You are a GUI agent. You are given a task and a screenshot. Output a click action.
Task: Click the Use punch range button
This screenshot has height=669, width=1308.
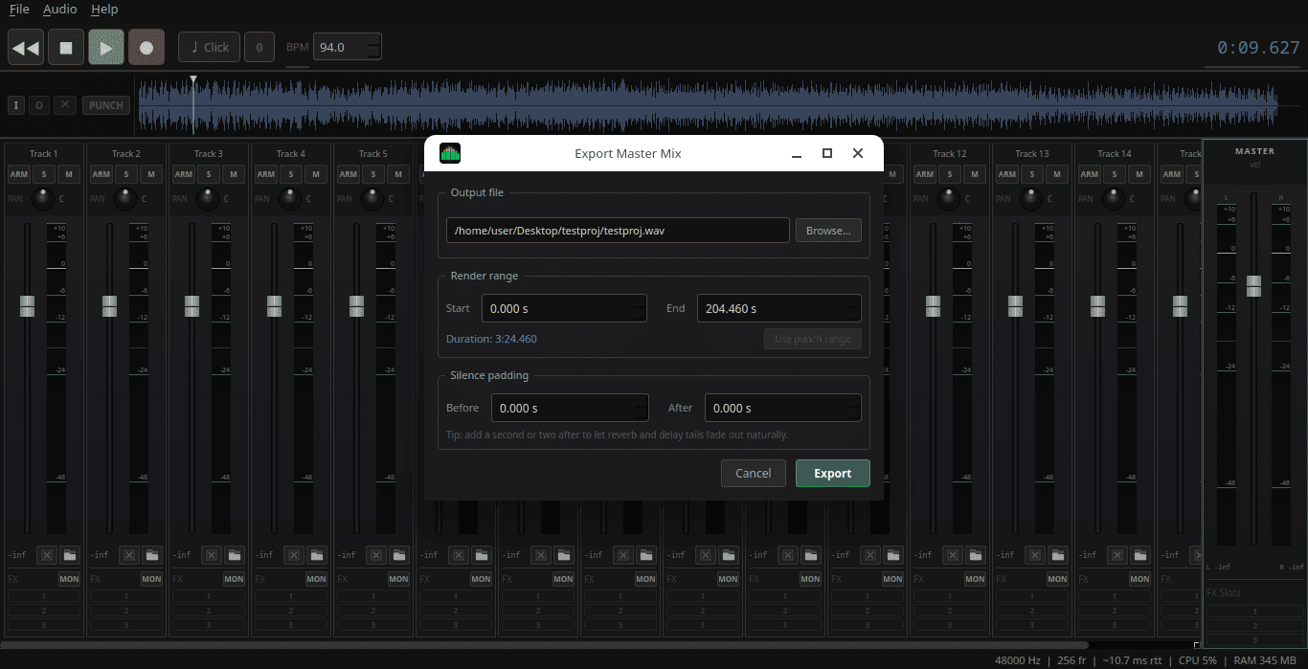[813, 339]
